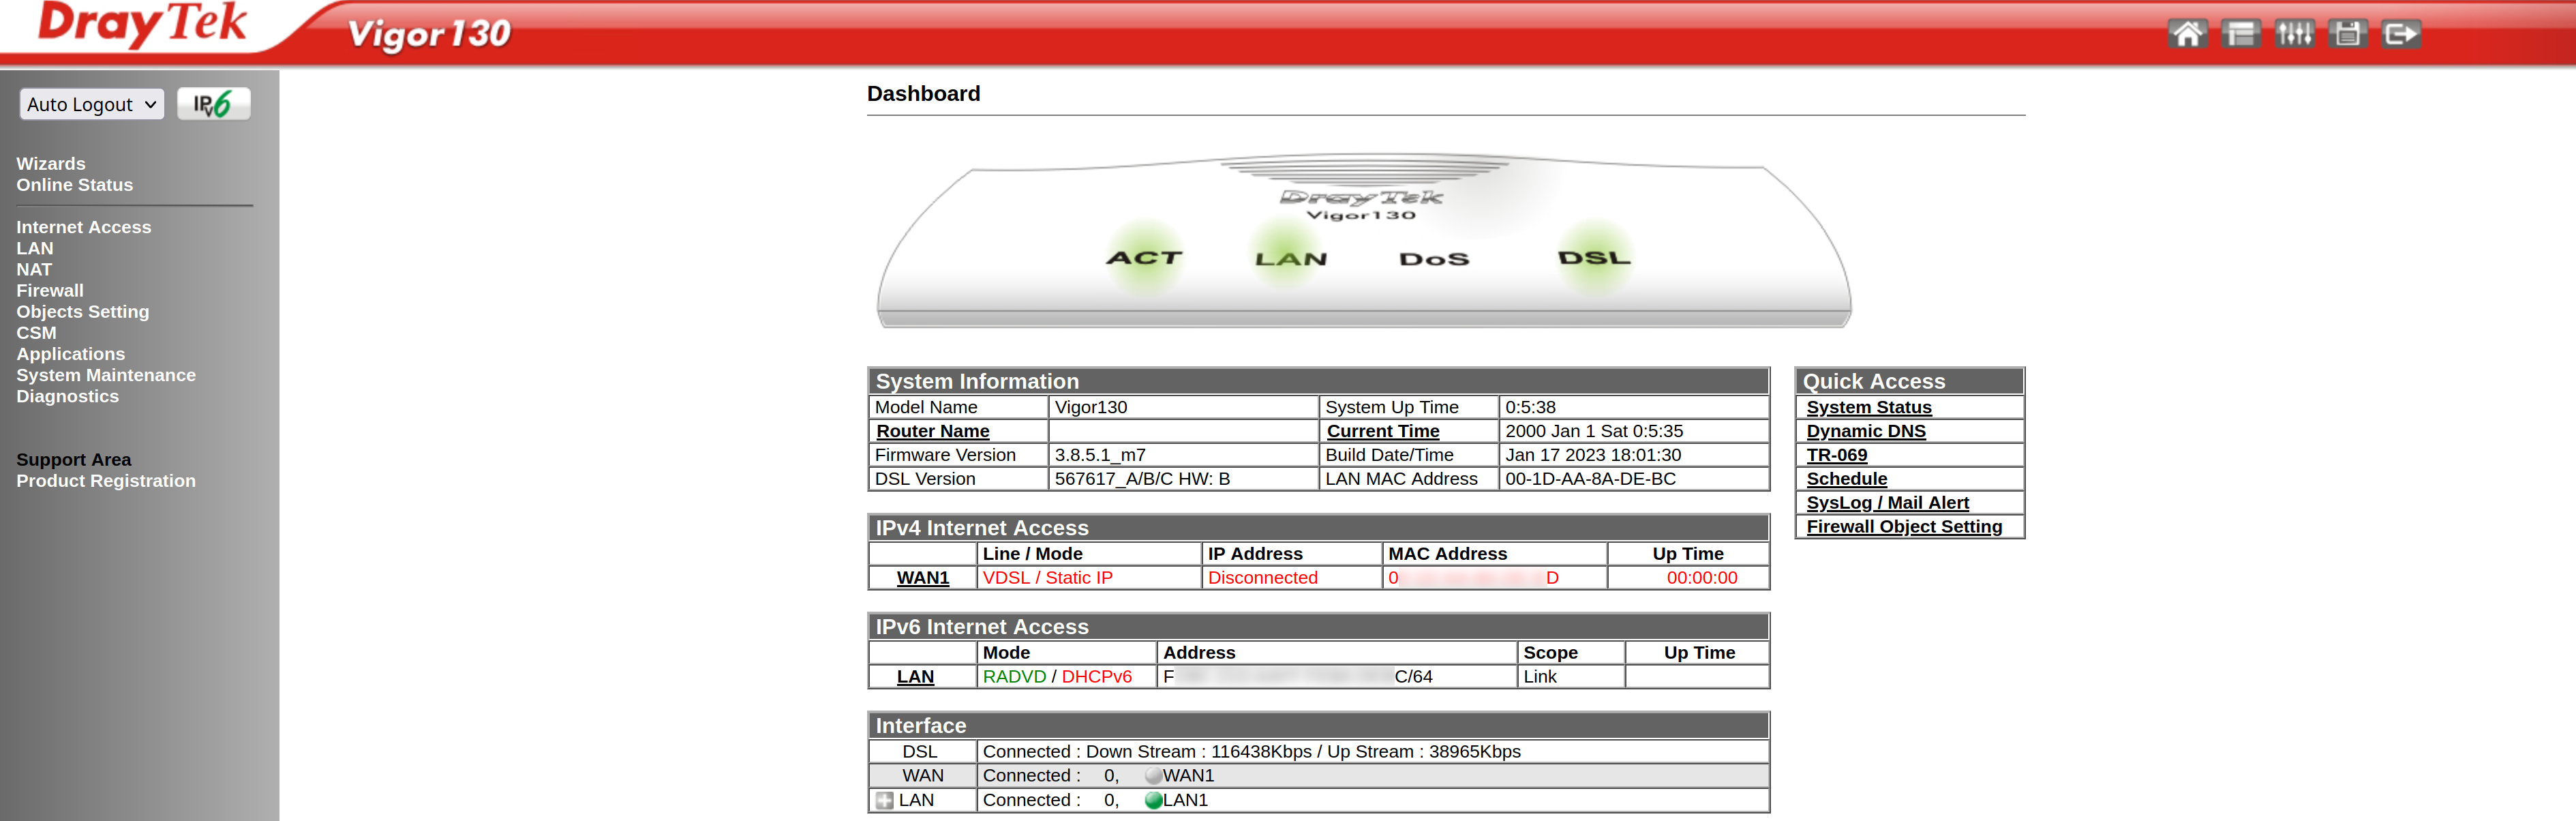Open the Internet Access menu

click(x=84, y=227)
